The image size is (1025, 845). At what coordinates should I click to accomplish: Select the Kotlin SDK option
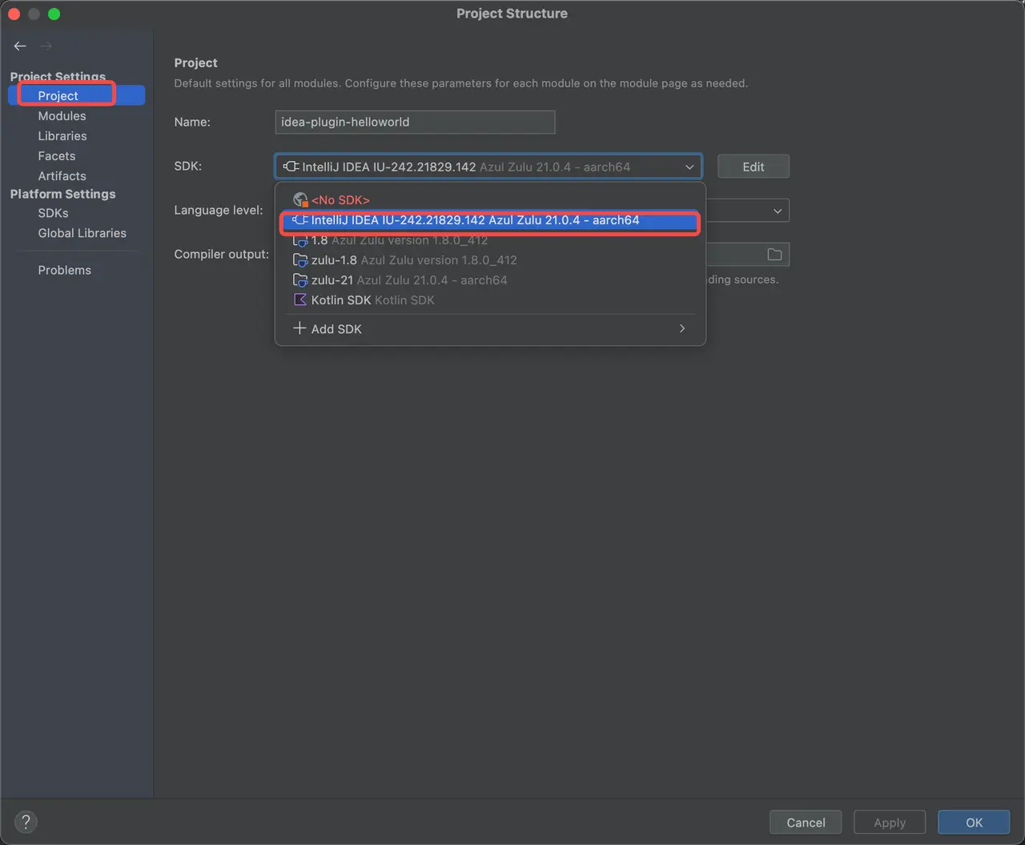point(490,300)
